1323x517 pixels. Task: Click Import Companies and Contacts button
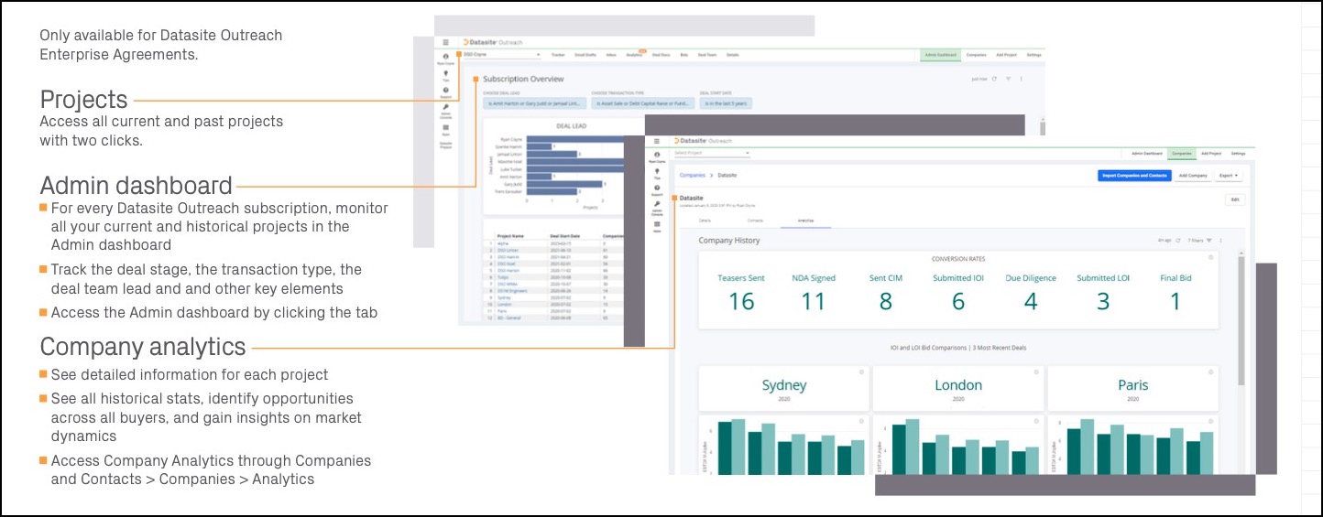click(x=1133, y=175)
